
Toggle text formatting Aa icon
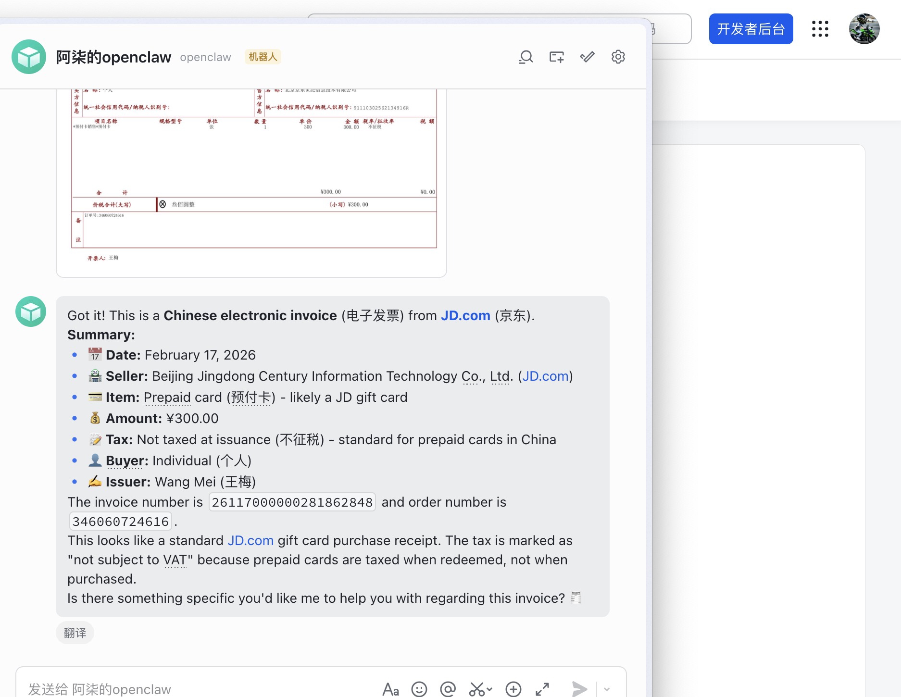coord(390,689)
